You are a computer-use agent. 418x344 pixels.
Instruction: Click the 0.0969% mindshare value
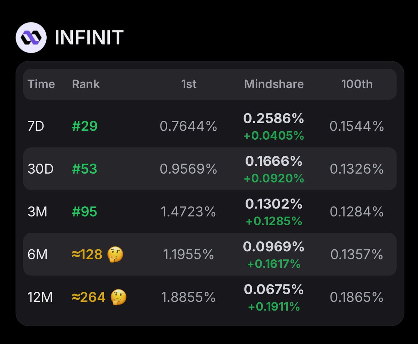click(274, 247)
